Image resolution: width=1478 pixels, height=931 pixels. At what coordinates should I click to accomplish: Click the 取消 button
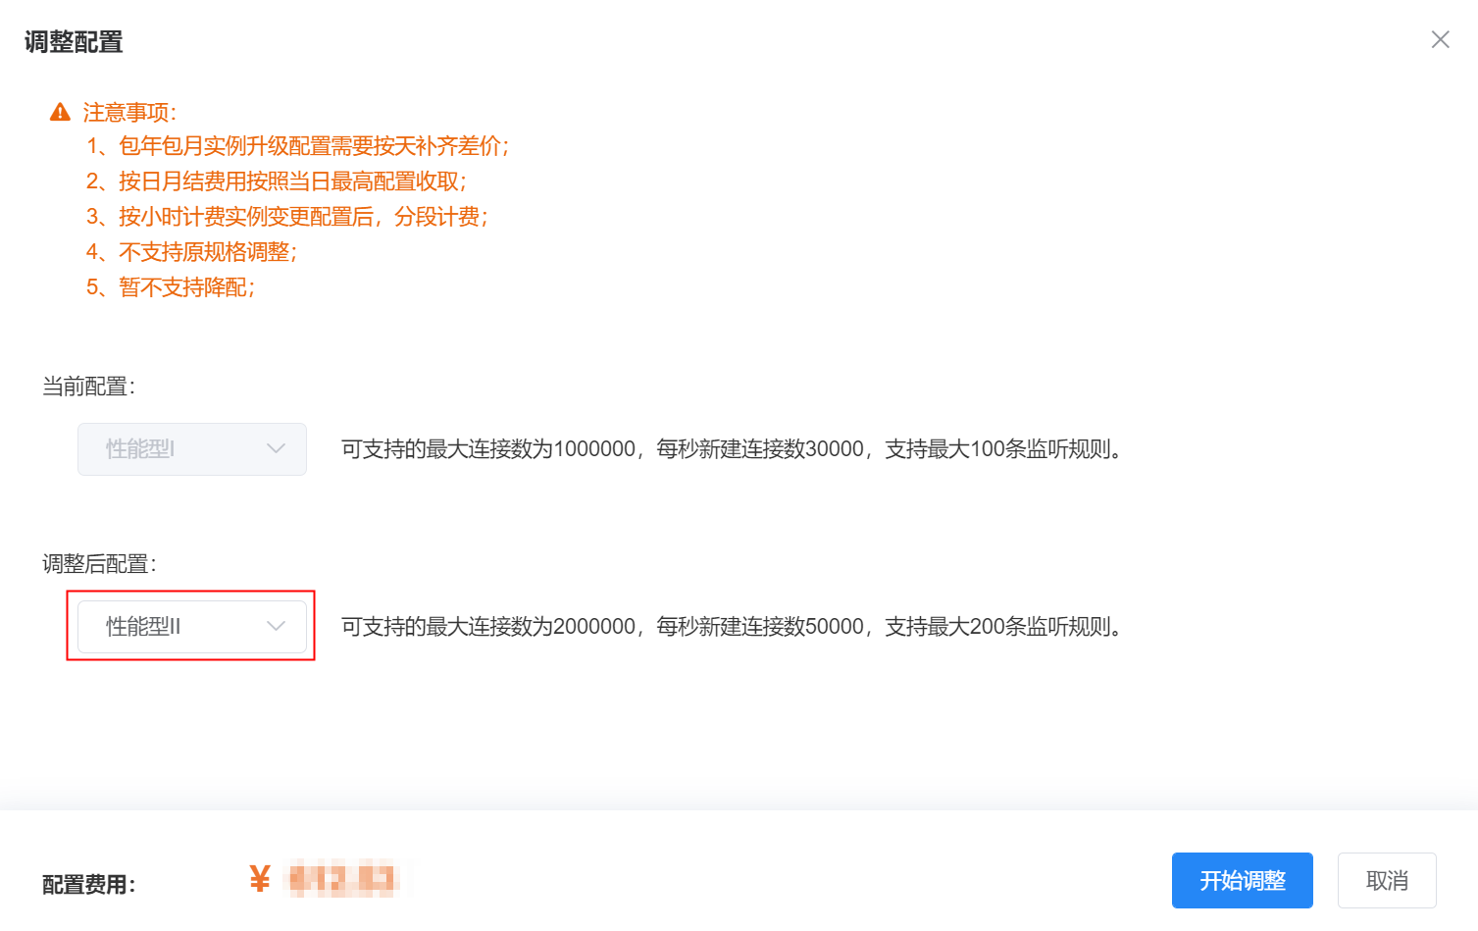tap(1387, 880)
